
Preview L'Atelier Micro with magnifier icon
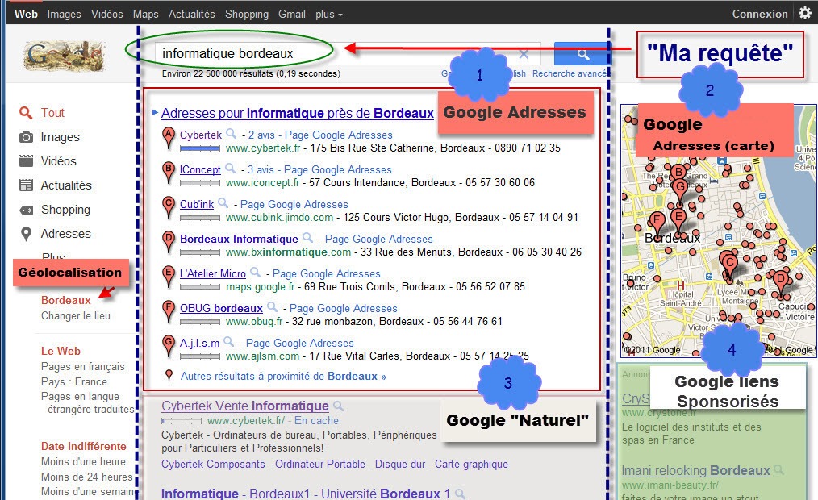[x=255, y=273]
